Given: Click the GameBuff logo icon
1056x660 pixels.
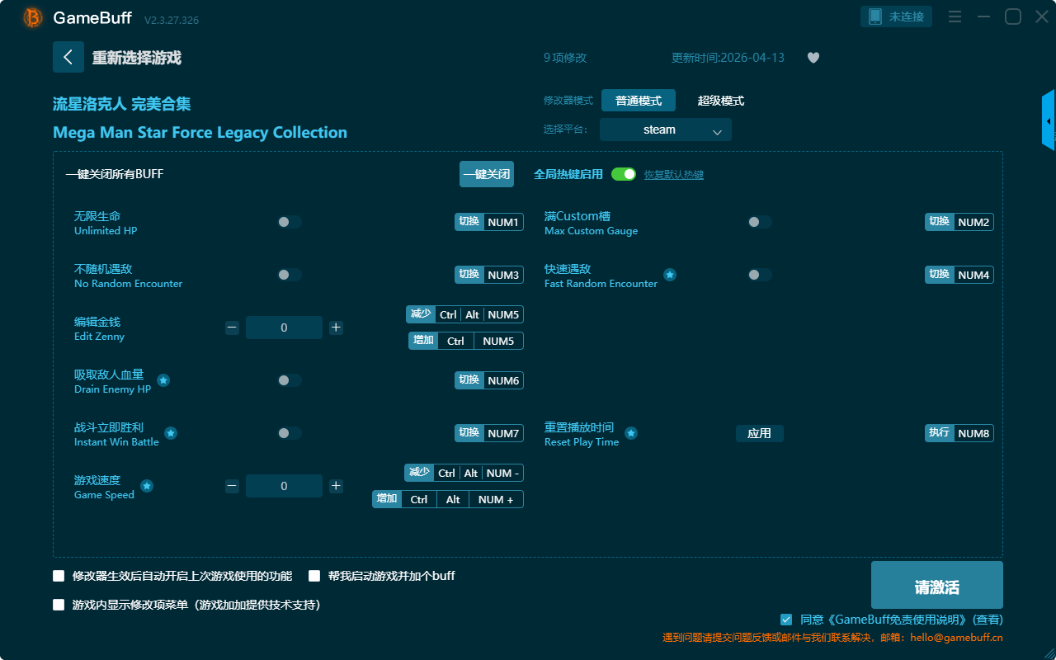Looking at the screenshot, I should tap(33, 17).
